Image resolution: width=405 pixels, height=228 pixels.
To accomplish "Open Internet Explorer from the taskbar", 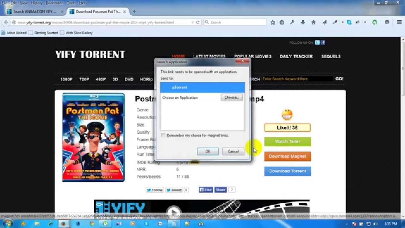I will coord(50,224).
